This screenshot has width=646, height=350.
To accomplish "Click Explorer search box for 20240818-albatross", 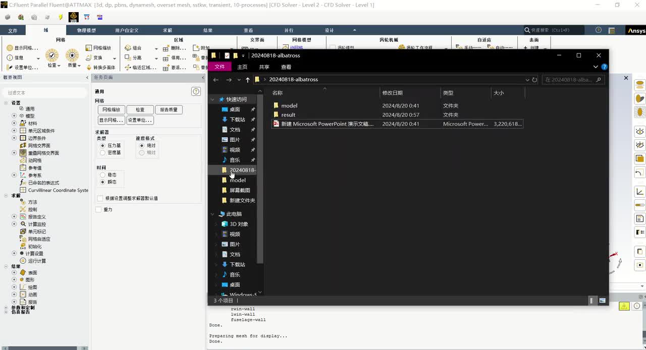I will [x=573, y=80].
